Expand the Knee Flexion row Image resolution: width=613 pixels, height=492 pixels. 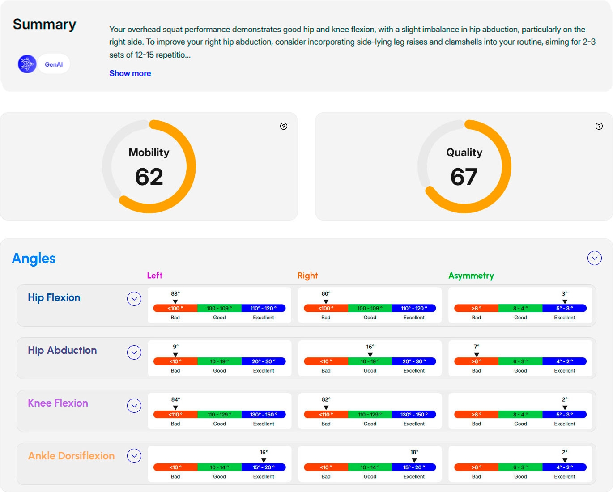coord(134,406)
